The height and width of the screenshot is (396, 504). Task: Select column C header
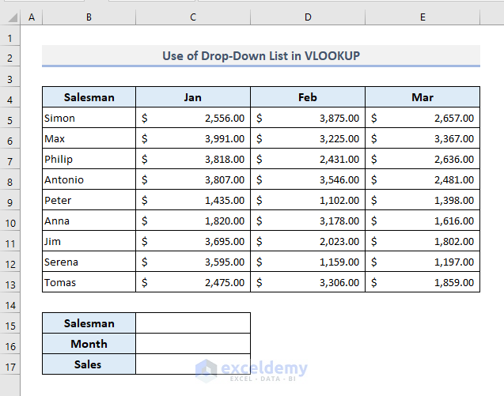[193, 17]
